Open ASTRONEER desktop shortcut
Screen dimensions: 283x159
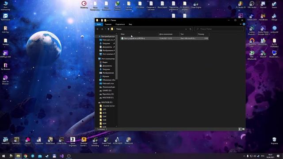[117, 140]
